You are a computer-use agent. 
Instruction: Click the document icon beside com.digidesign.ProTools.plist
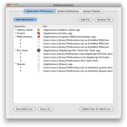(39, 54)
